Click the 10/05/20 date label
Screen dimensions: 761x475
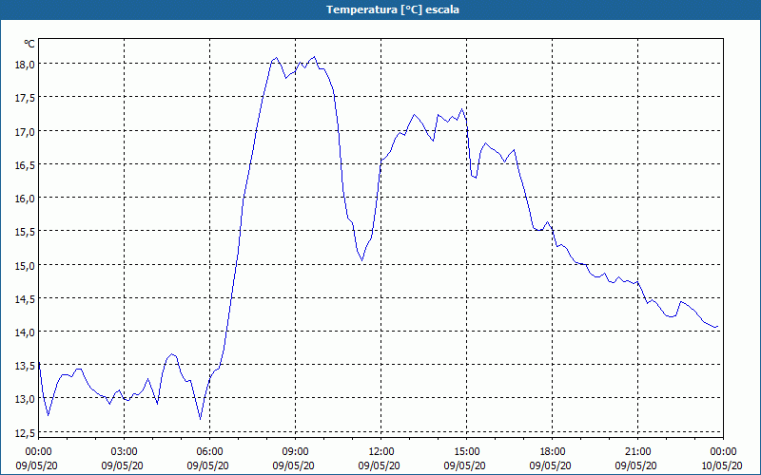(x=722, y=465)
